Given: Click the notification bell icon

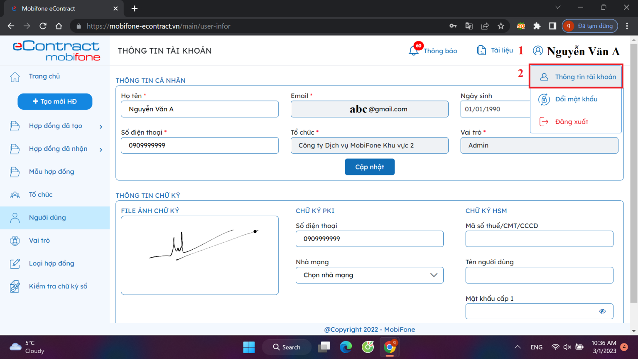Looking at the screenshot, I should click(414, 51).
